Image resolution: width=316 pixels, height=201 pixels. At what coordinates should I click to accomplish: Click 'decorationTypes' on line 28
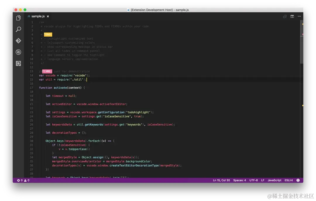(64, 133)
